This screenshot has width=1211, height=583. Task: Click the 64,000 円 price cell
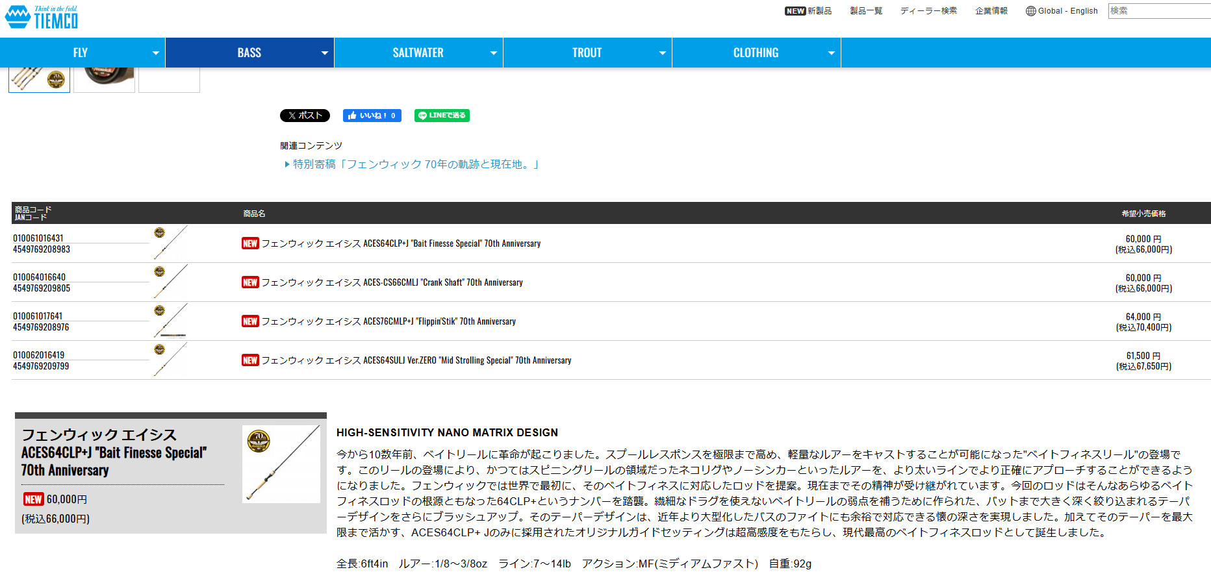pyautogui.click(x=1143, y=322)
